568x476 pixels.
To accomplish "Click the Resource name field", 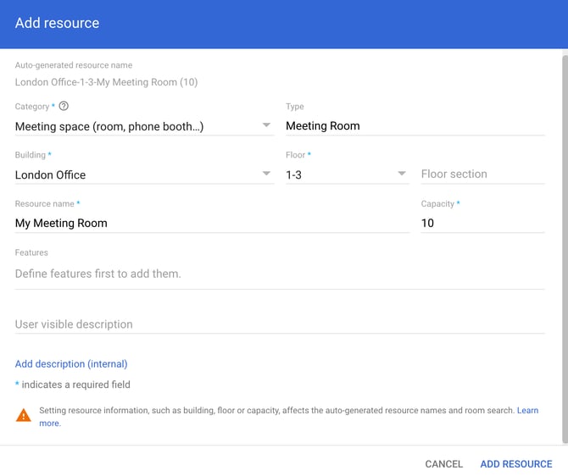I will click(211, 223).
